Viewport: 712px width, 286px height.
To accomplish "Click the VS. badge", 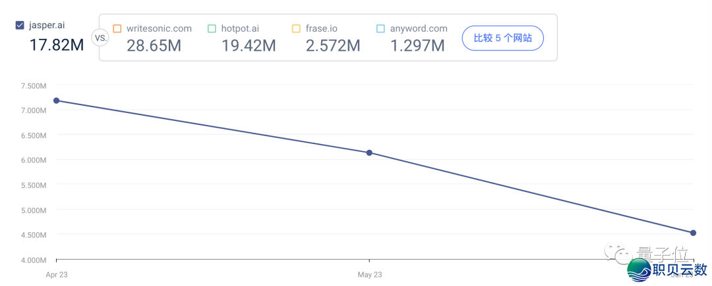I will [101, 38].
